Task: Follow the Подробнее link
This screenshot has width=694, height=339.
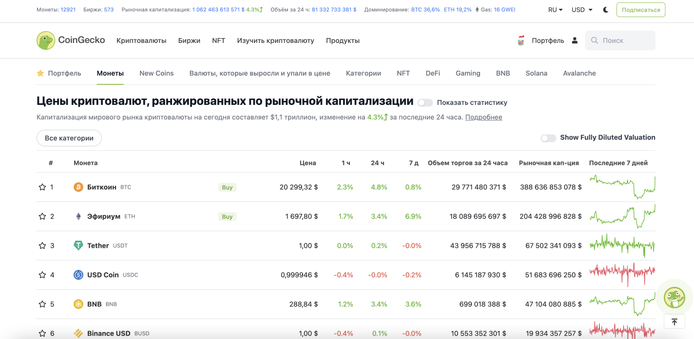Action: [483, 117]
